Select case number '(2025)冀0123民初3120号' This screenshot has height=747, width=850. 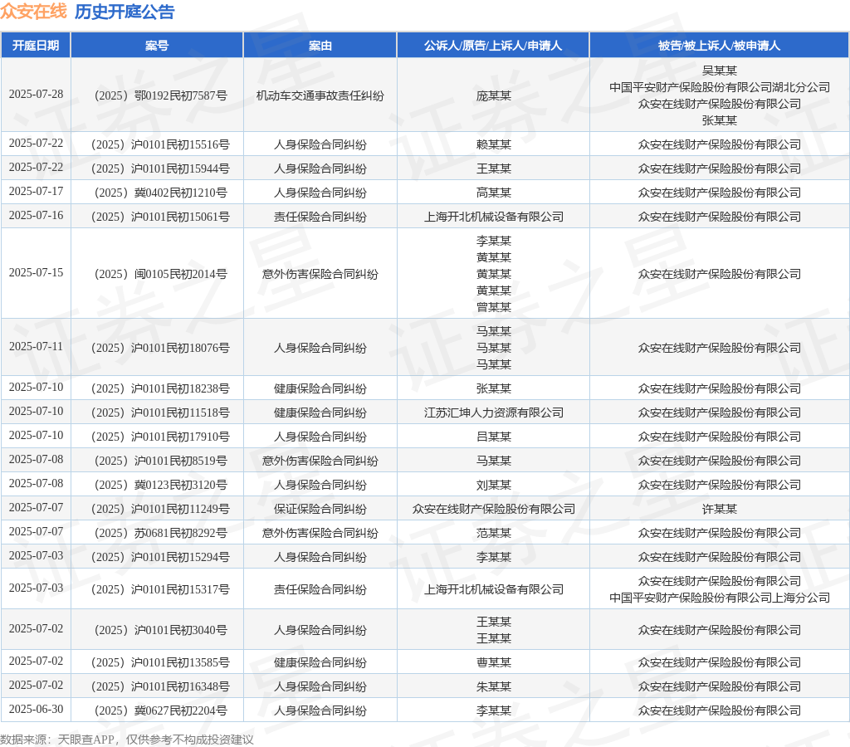pos(160,486)
